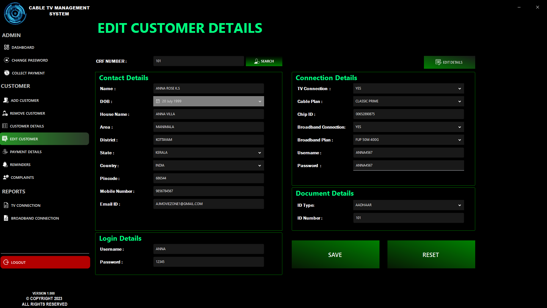Click the TV Connection report icon
This screenshot has width=547, height=308.
pyautogui.click(x=6, y=205)
